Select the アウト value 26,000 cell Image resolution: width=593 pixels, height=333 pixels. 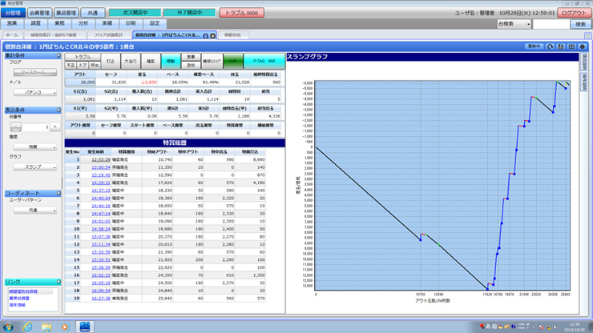[x=80, y=82]
